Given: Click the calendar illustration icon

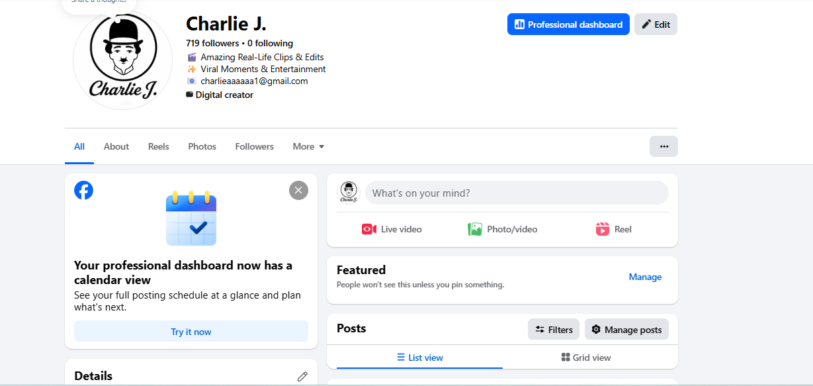Looking at the screenshot, I should click(x=191, y=218).
